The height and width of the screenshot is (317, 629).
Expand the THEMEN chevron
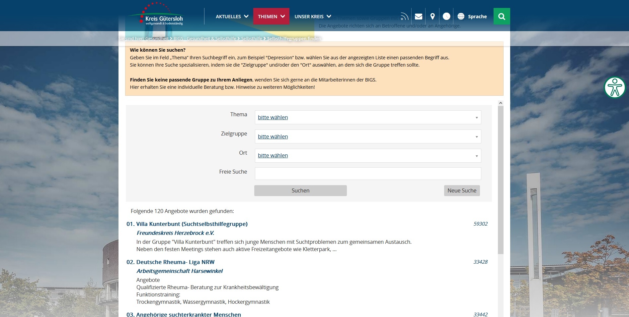282,16
